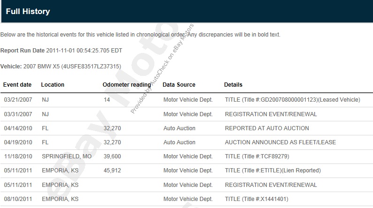The width and height of the screenshot is (373, 208).
Task: Click the title number X1441401 detail
Action: point(257,199)
